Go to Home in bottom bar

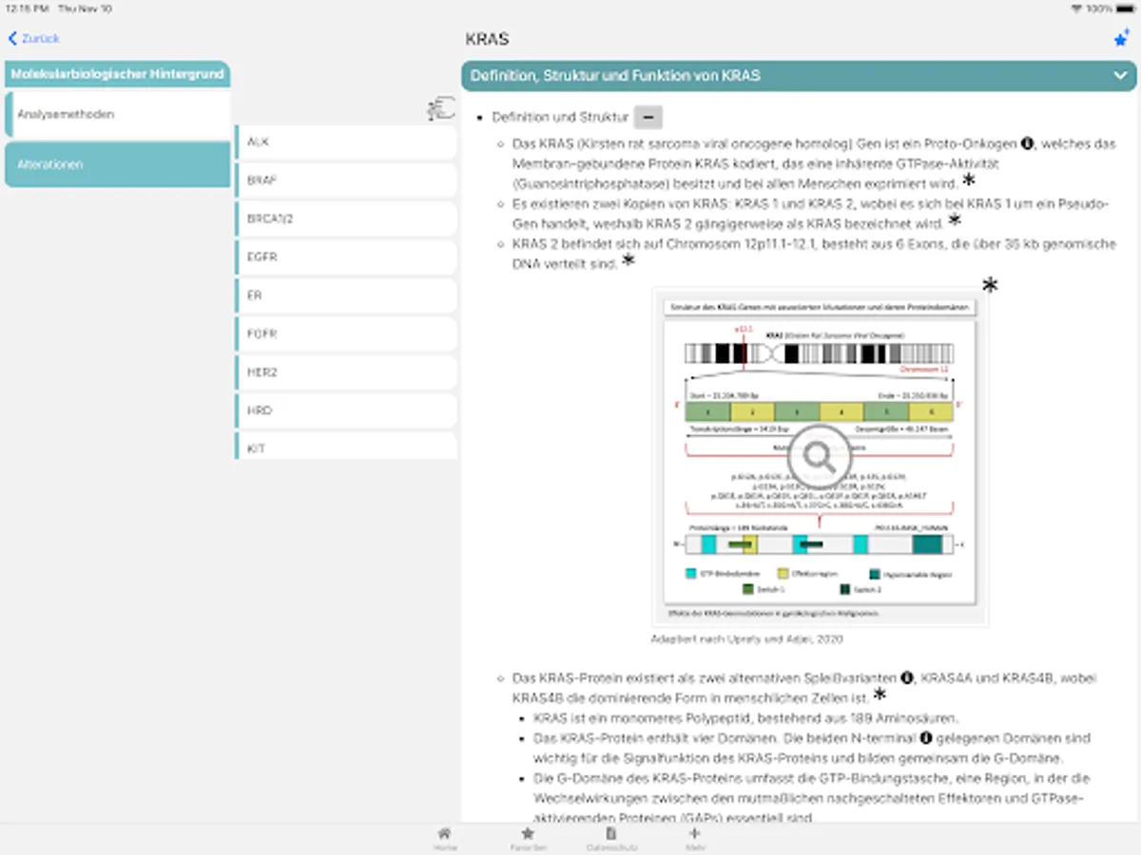(x=445, y=838)
